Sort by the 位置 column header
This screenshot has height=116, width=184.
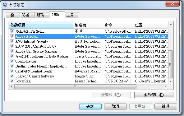click(151, 25)
